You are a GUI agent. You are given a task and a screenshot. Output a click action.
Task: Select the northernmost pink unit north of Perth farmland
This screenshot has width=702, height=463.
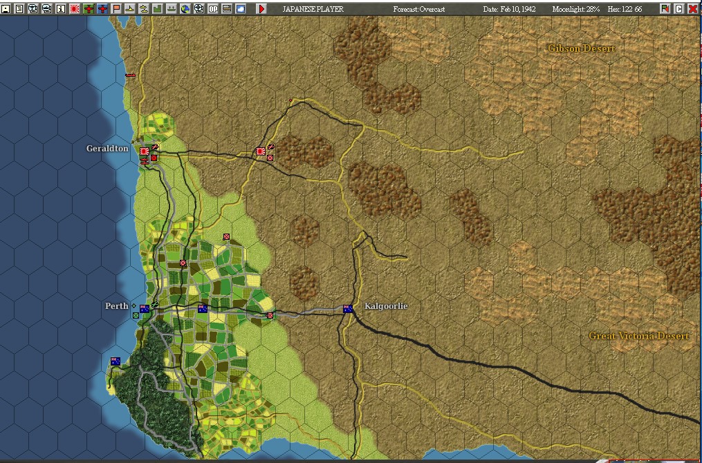pyautogui.click(x=226, y=236)
